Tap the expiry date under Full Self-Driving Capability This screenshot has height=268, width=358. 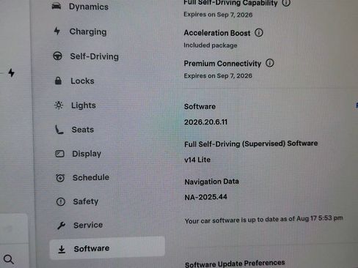(218, 15)
